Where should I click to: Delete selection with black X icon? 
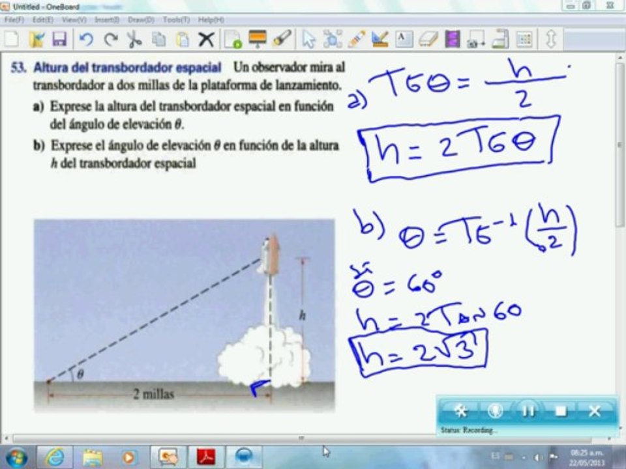[206, 40]
